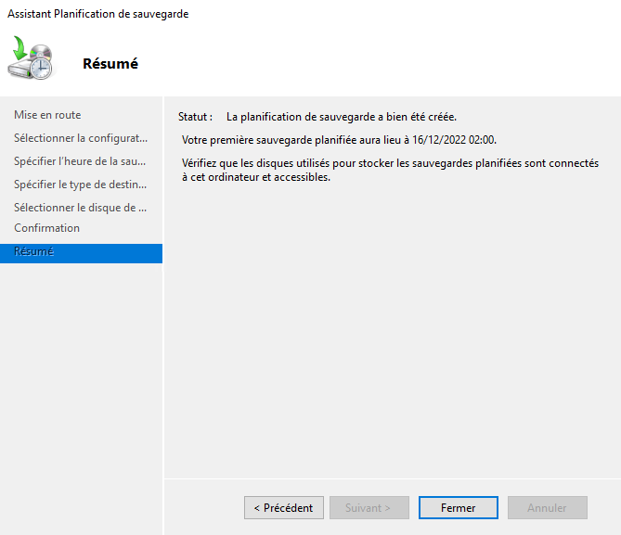The height and width of the screenshot is (535, 621).
Task: Click the 'Vérifiez que les disques utilisés' paragraph
Action: pos(390,171)
